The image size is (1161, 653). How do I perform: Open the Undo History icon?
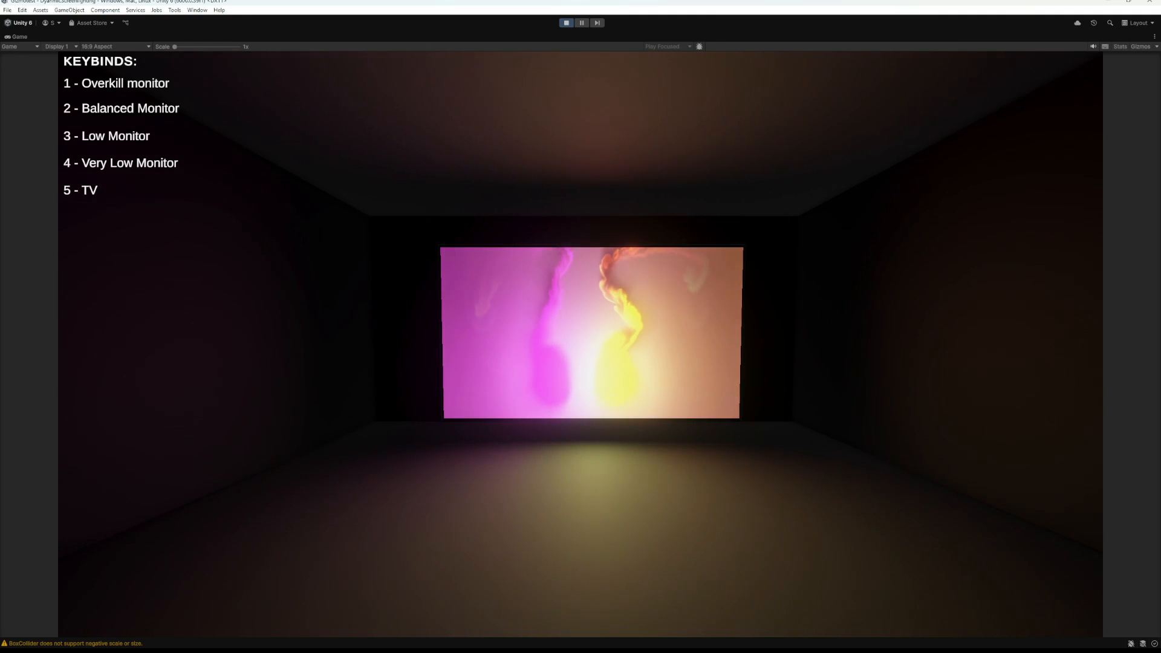[1094, 23]
